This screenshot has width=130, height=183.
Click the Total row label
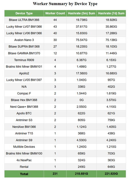click(24, 174)
